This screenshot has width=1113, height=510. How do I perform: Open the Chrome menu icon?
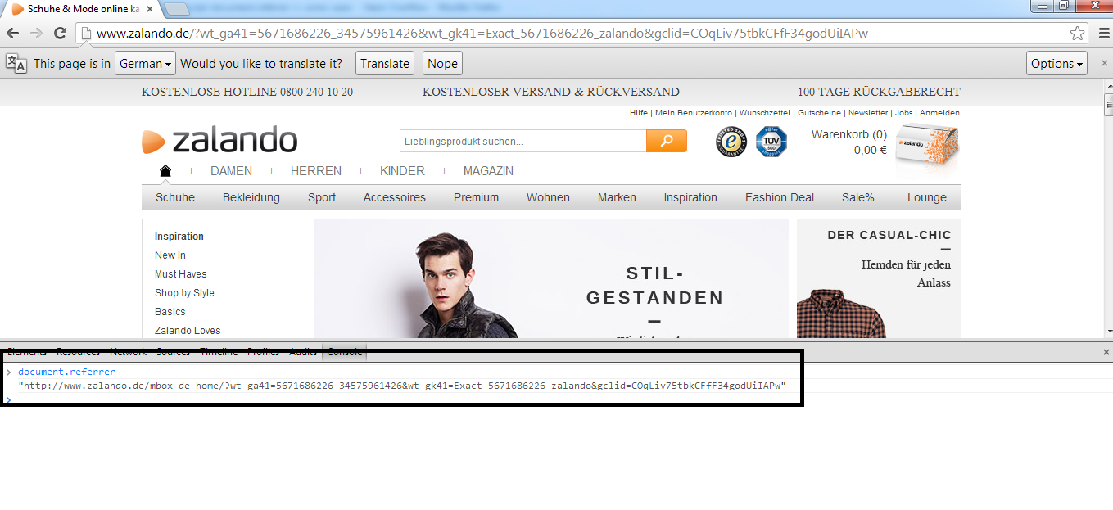pos(1102,34)
